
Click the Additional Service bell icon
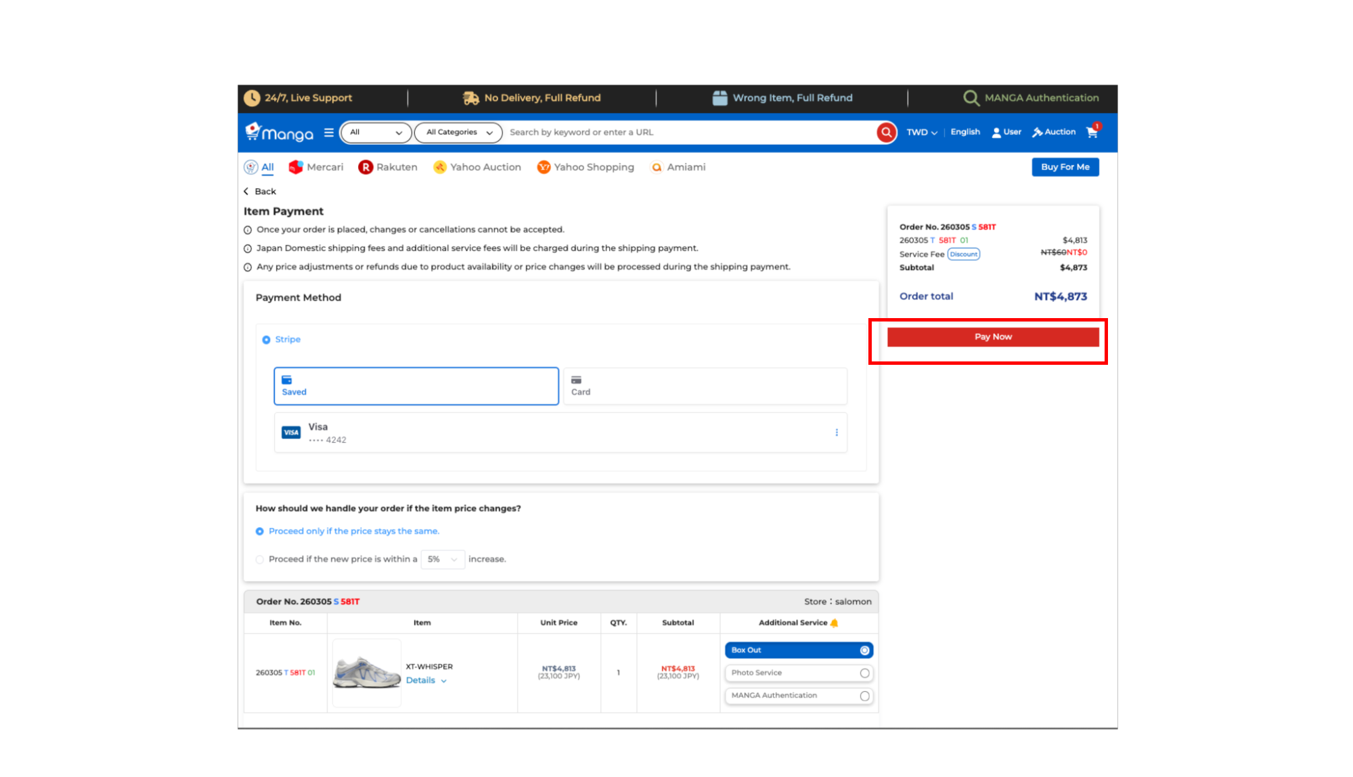[x=834, y=623]
